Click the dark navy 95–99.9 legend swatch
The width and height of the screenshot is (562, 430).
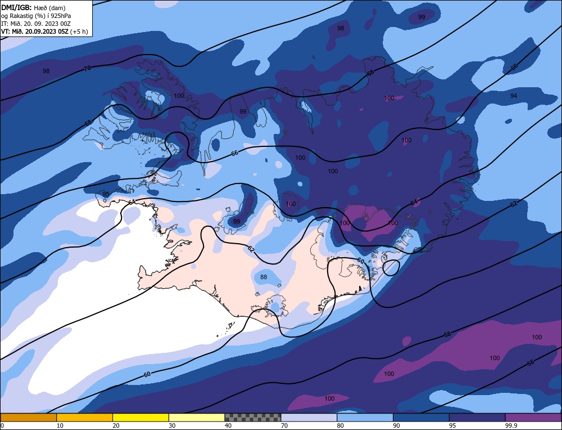click(477, 418)
